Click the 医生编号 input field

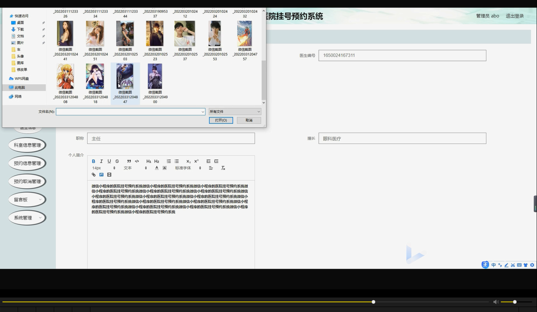402,55
